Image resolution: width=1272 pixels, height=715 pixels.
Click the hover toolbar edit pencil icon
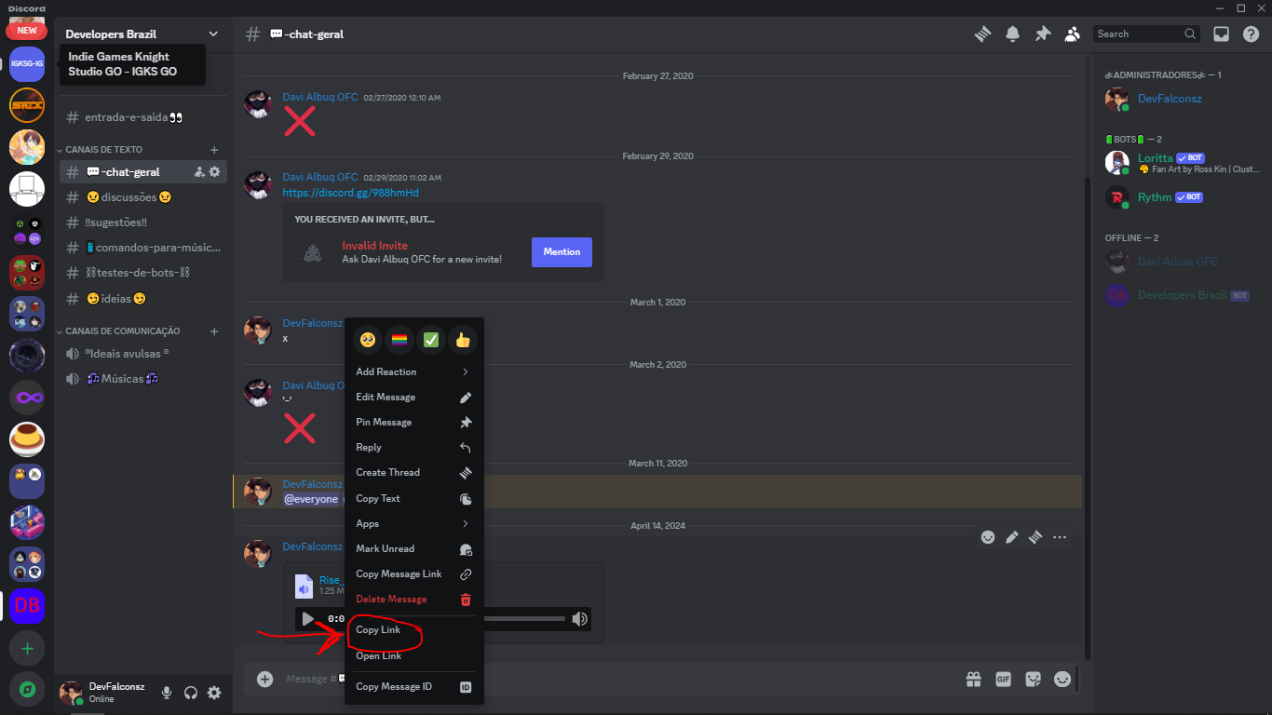tap(1012, 537)
